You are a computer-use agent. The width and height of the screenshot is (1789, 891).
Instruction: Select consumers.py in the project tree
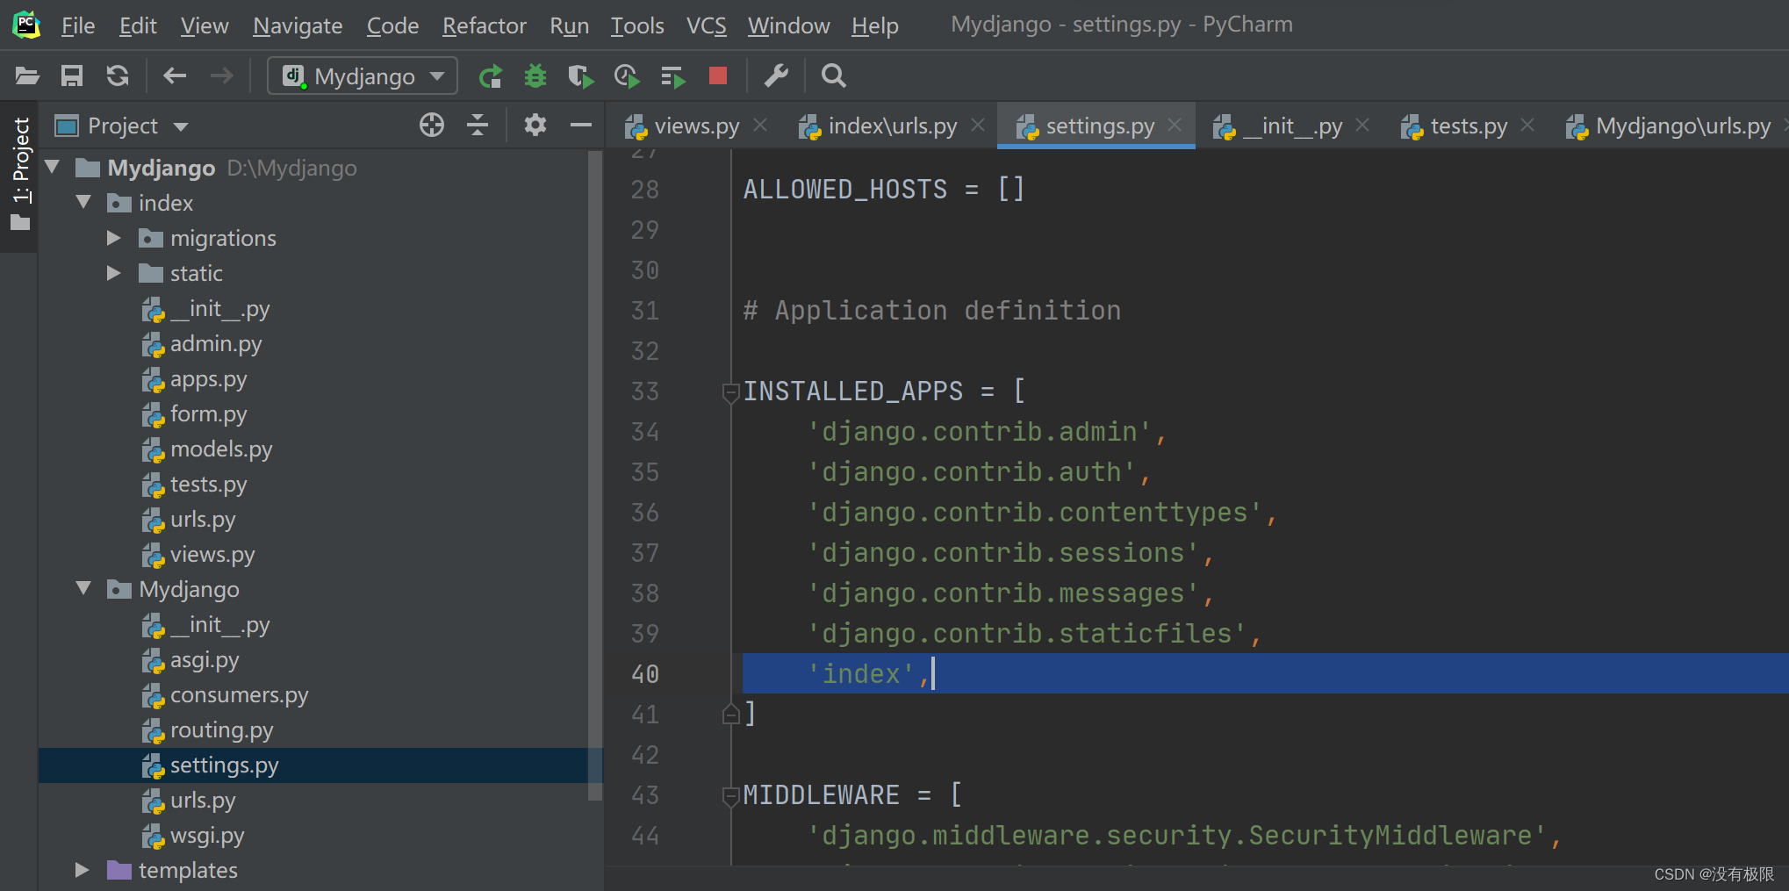pyautogui.click(x=240, y=694)
